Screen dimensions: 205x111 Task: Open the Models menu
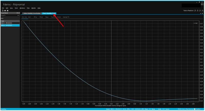[34, 8]
